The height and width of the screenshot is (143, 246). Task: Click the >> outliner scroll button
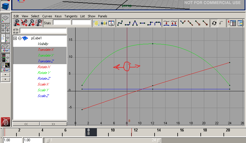(x=53, y=124)
